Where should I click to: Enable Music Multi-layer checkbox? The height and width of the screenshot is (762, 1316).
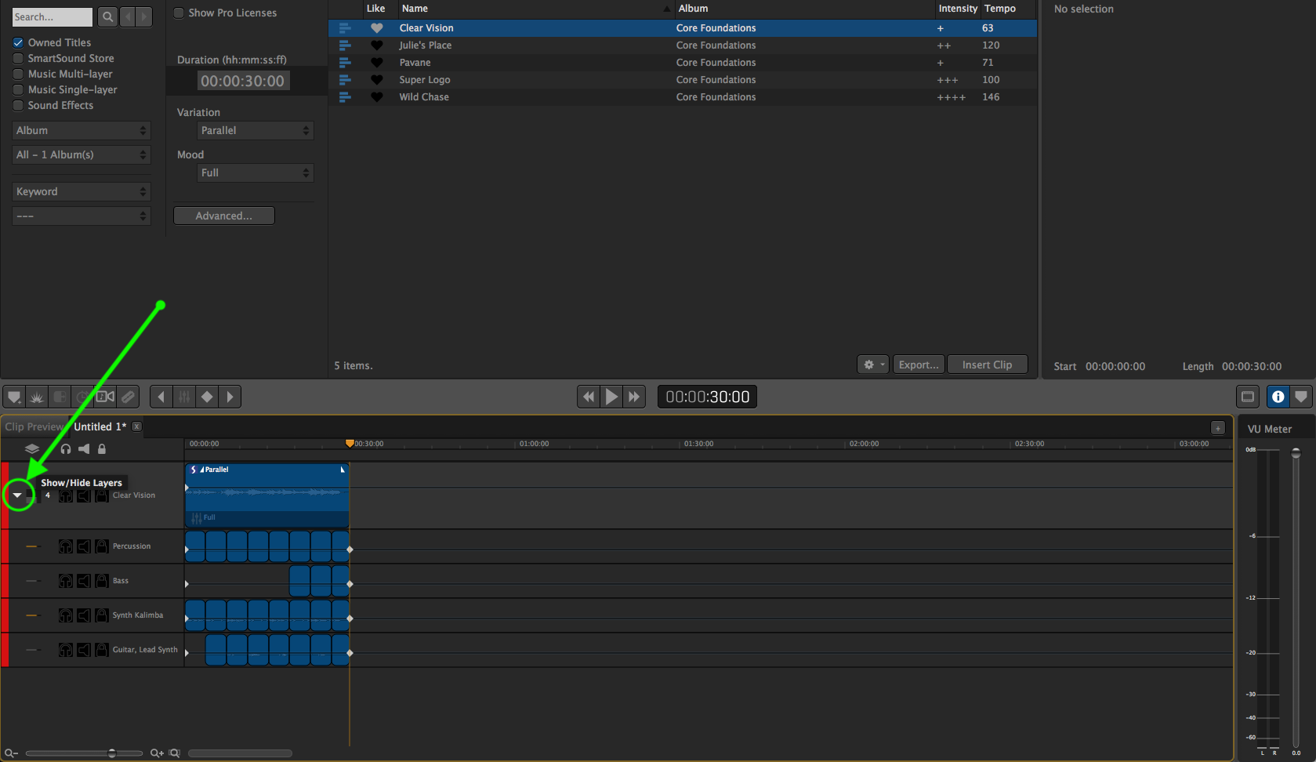click(18, 74)
